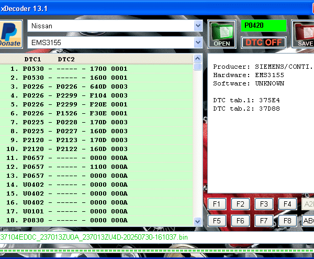Click the DTC OFF button
Viewport: 314px width, 259px height.
[264, 42]
